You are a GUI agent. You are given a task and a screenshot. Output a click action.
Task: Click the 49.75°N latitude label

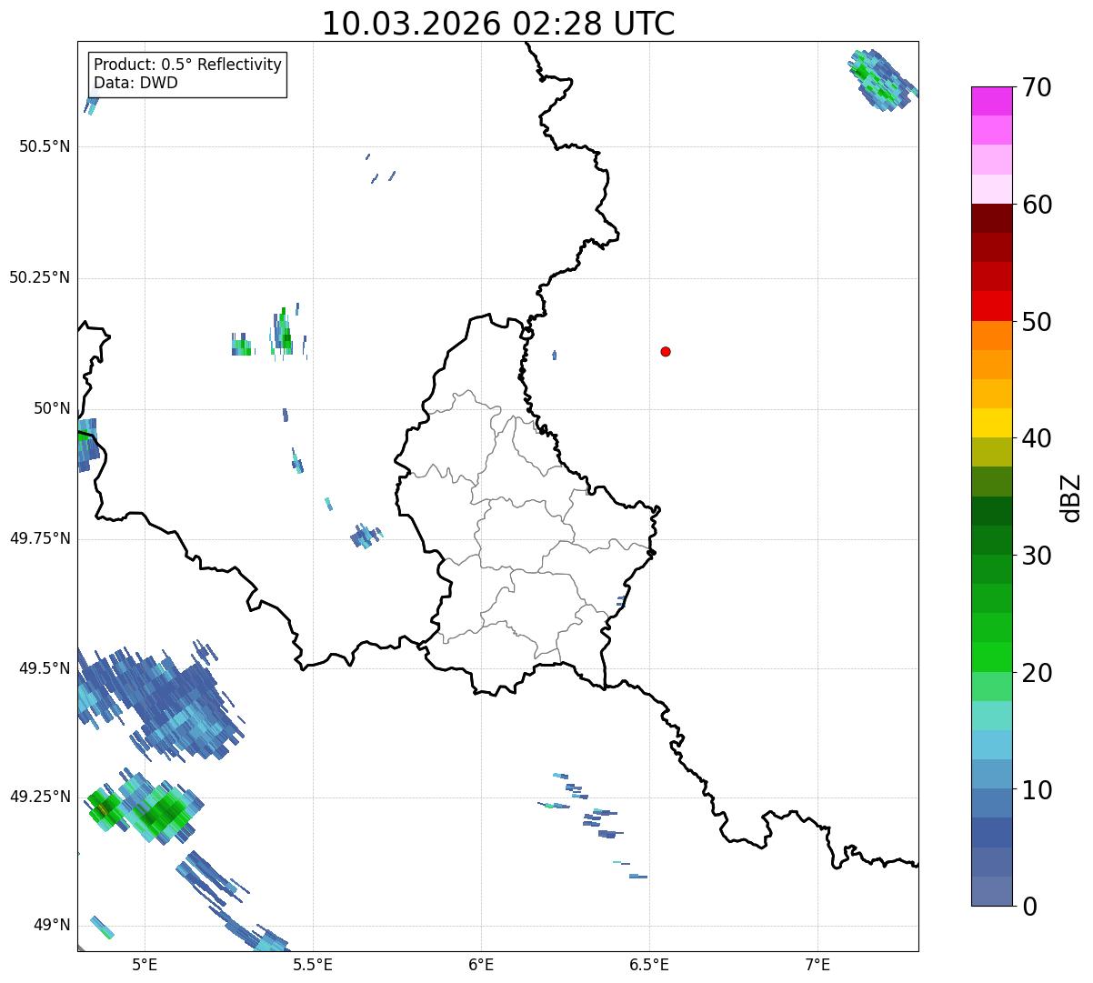40,538
